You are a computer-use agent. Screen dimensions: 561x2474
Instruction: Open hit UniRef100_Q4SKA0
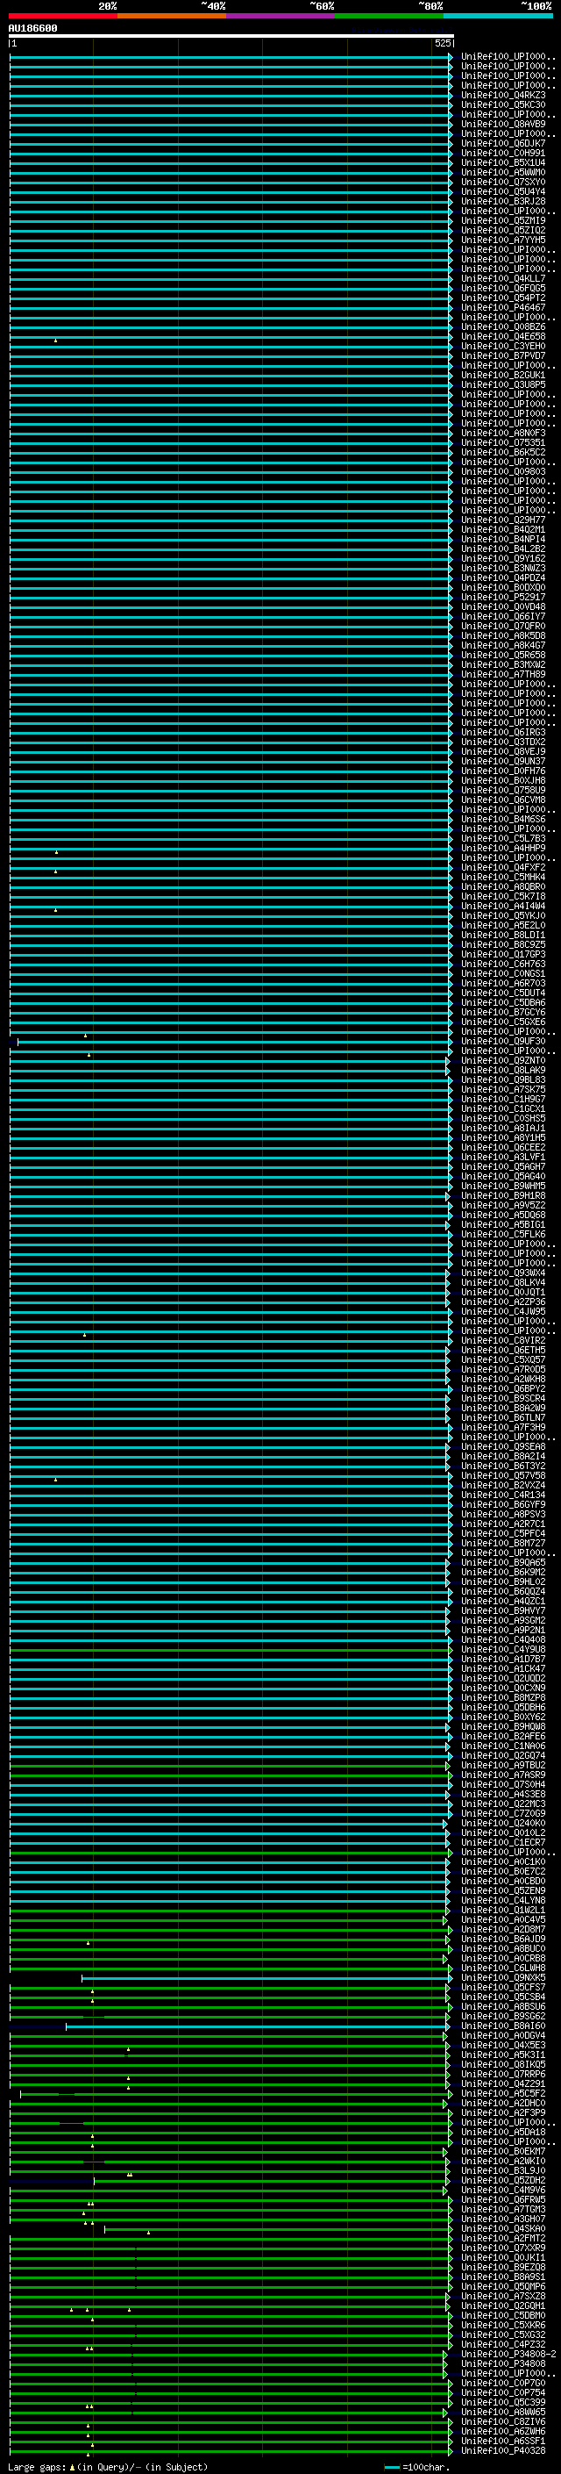[503, 2228]
